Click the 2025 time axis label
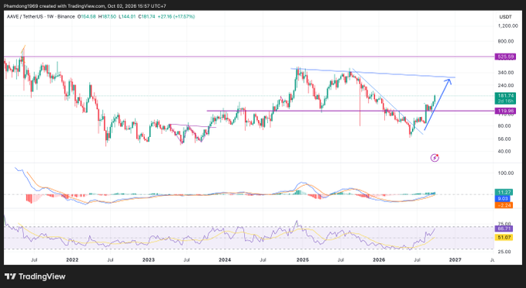This screenshot has width=526, height=288. pos(302,260)
